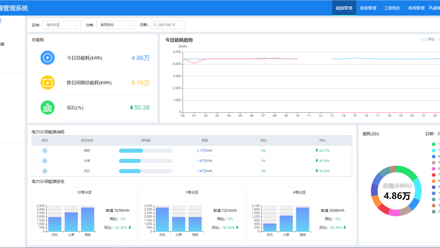Click the calendar icon in date field

155,25
